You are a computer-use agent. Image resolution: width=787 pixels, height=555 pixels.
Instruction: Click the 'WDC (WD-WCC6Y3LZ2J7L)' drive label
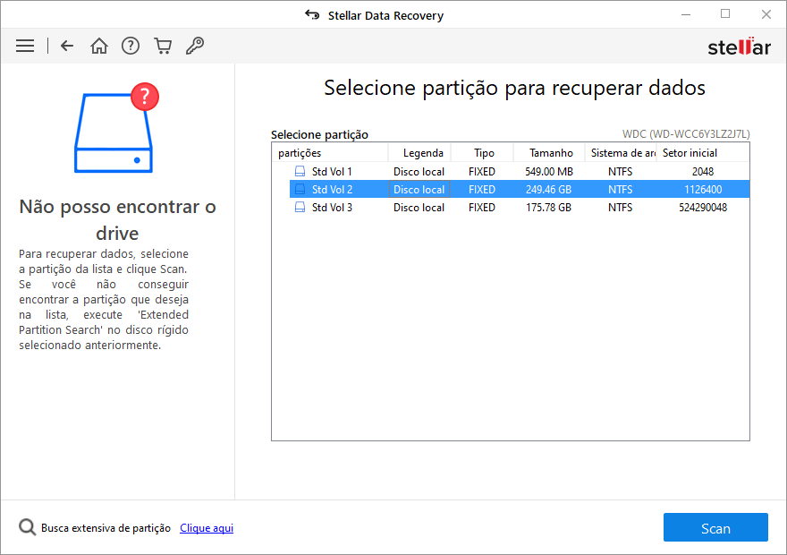686,134
